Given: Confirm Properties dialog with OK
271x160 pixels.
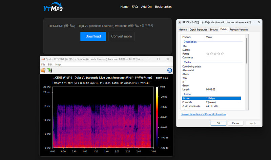Looking at the screenshot, I should pyautogui.click(x=218, y=123).
